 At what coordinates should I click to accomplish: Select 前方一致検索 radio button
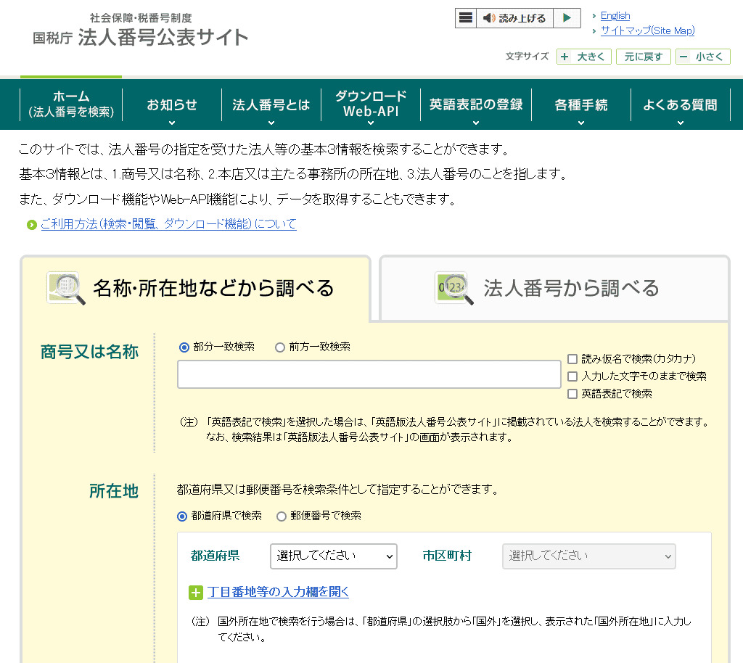tap(280, 347)
